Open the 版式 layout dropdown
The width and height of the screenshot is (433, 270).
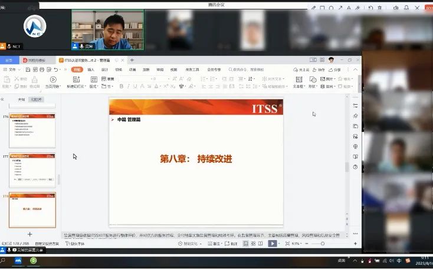click(94, 86)
